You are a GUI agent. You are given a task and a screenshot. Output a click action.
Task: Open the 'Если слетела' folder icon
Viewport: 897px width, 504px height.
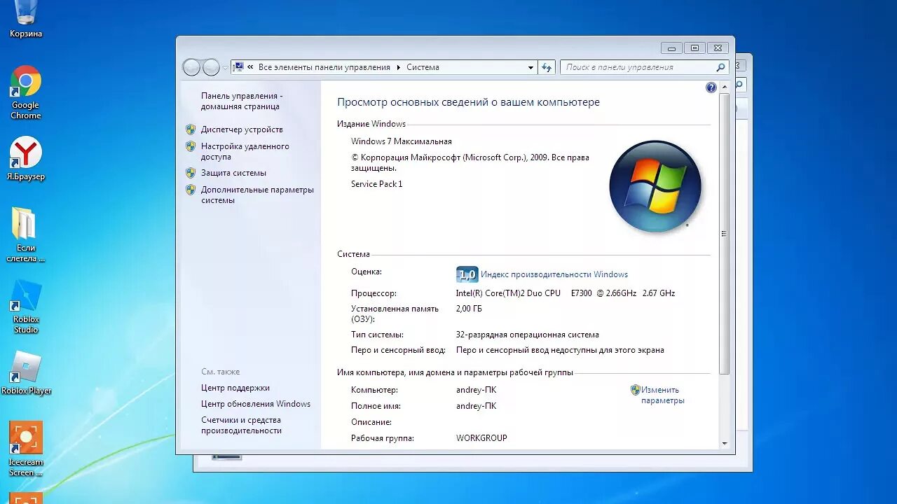(25, 234)
